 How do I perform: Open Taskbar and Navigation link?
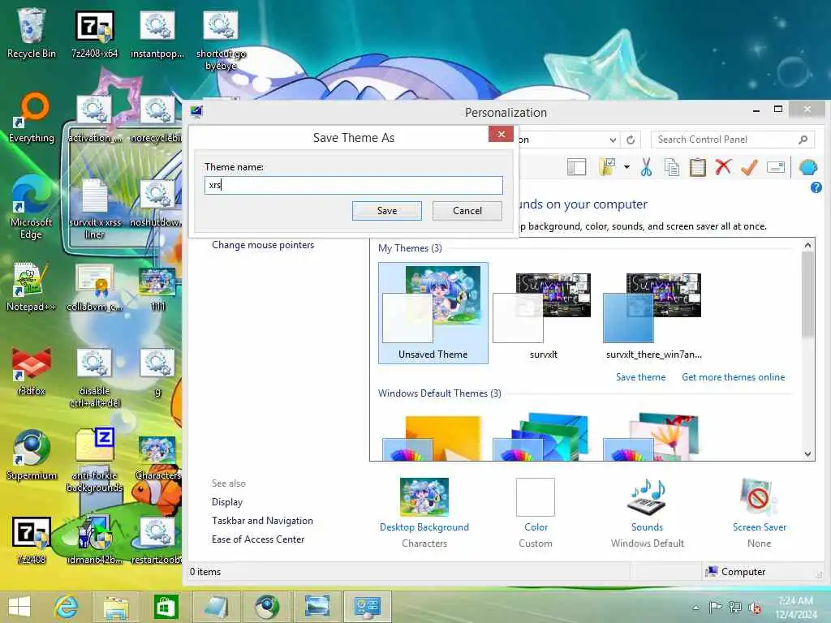[x=262, y=521]
